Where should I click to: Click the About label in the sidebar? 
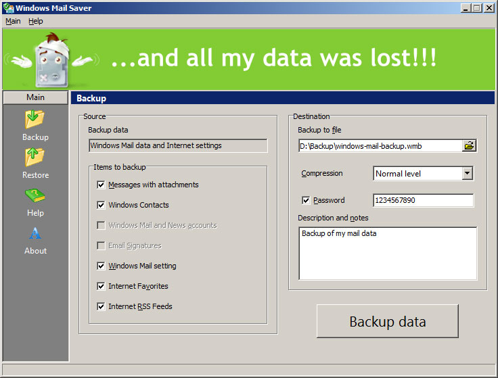tap(36, 251)
